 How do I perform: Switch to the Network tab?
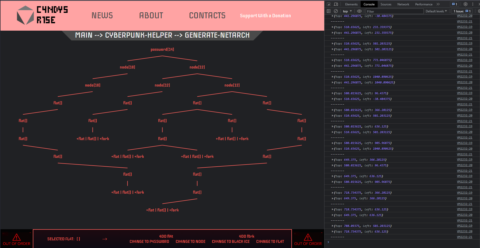pyautogui.click(x=403, y=4)
